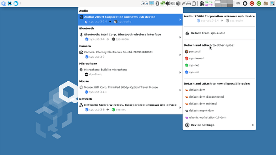Click the Bluetooth symbol in device list

(x=81, y=34)
